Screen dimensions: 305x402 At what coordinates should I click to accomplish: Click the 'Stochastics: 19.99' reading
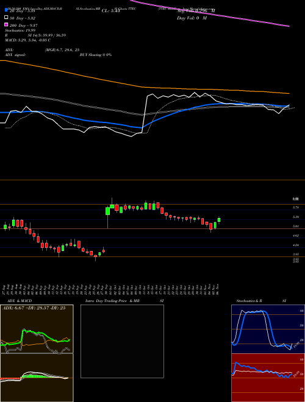tap(20, 30)
